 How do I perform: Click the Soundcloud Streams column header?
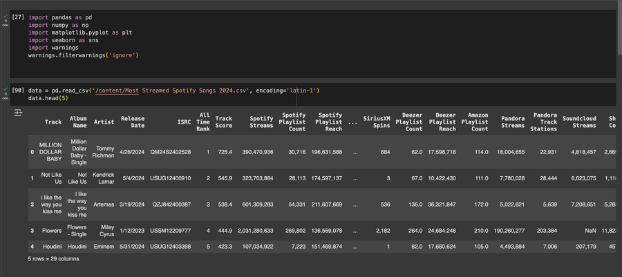[x=579, y=122]
